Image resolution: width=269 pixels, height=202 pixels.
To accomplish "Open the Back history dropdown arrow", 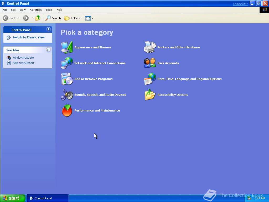I will 19,18.
